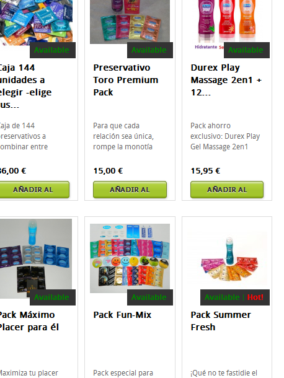Open the Pack Máximo Placer para él title

click(29, 321)
